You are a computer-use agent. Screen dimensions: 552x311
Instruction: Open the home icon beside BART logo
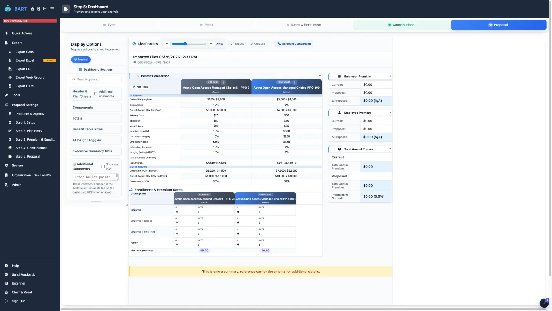(x=32, y=9)
